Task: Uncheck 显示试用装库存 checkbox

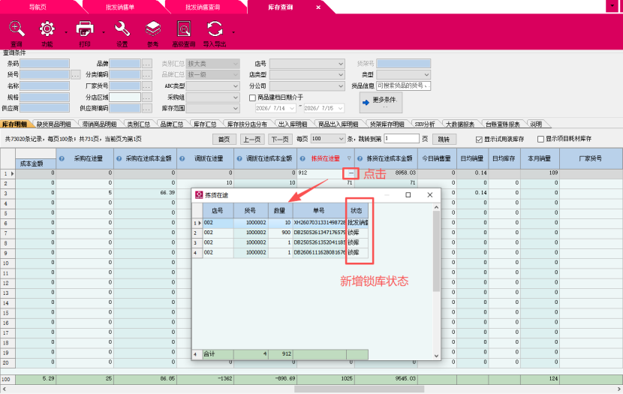Action: (479, 140)
